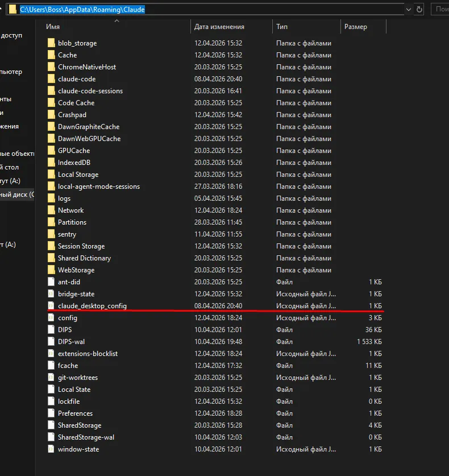Click the config JSON file icon
The width and height of the screenshot is (449, 476).
tap(51, 318)
